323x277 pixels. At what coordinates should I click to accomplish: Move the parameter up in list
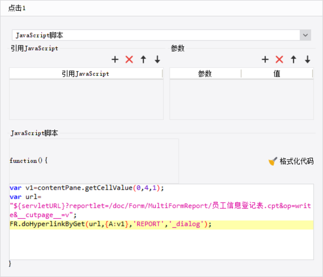point(293,59)
